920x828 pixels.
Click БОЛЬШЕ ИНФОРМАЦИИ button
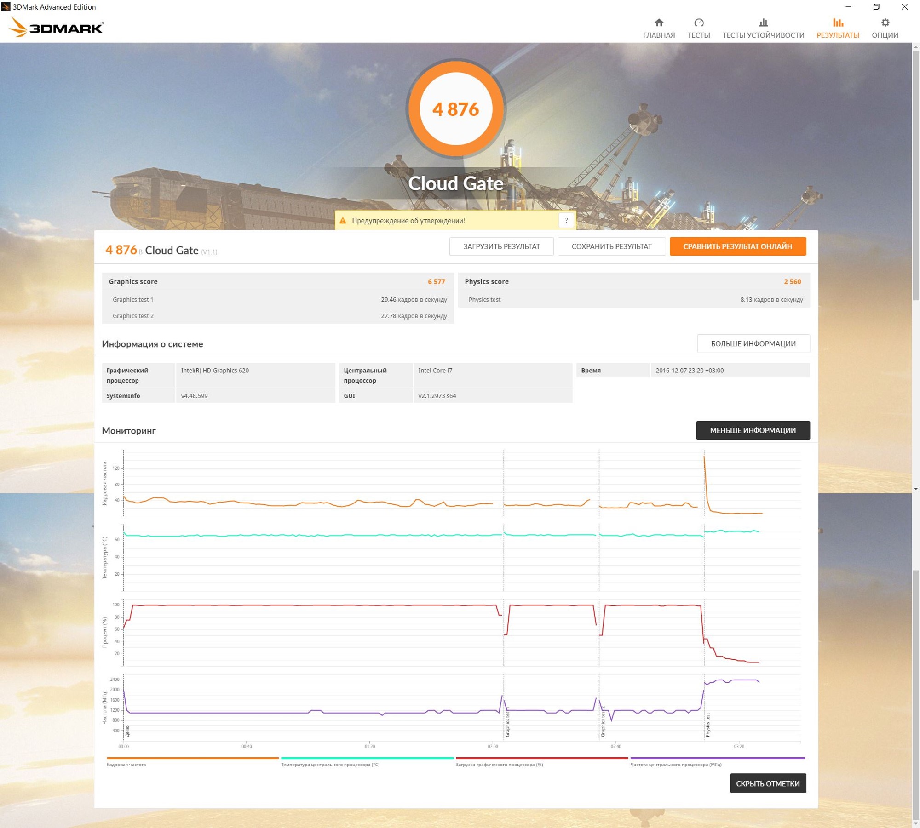point(753,343)
